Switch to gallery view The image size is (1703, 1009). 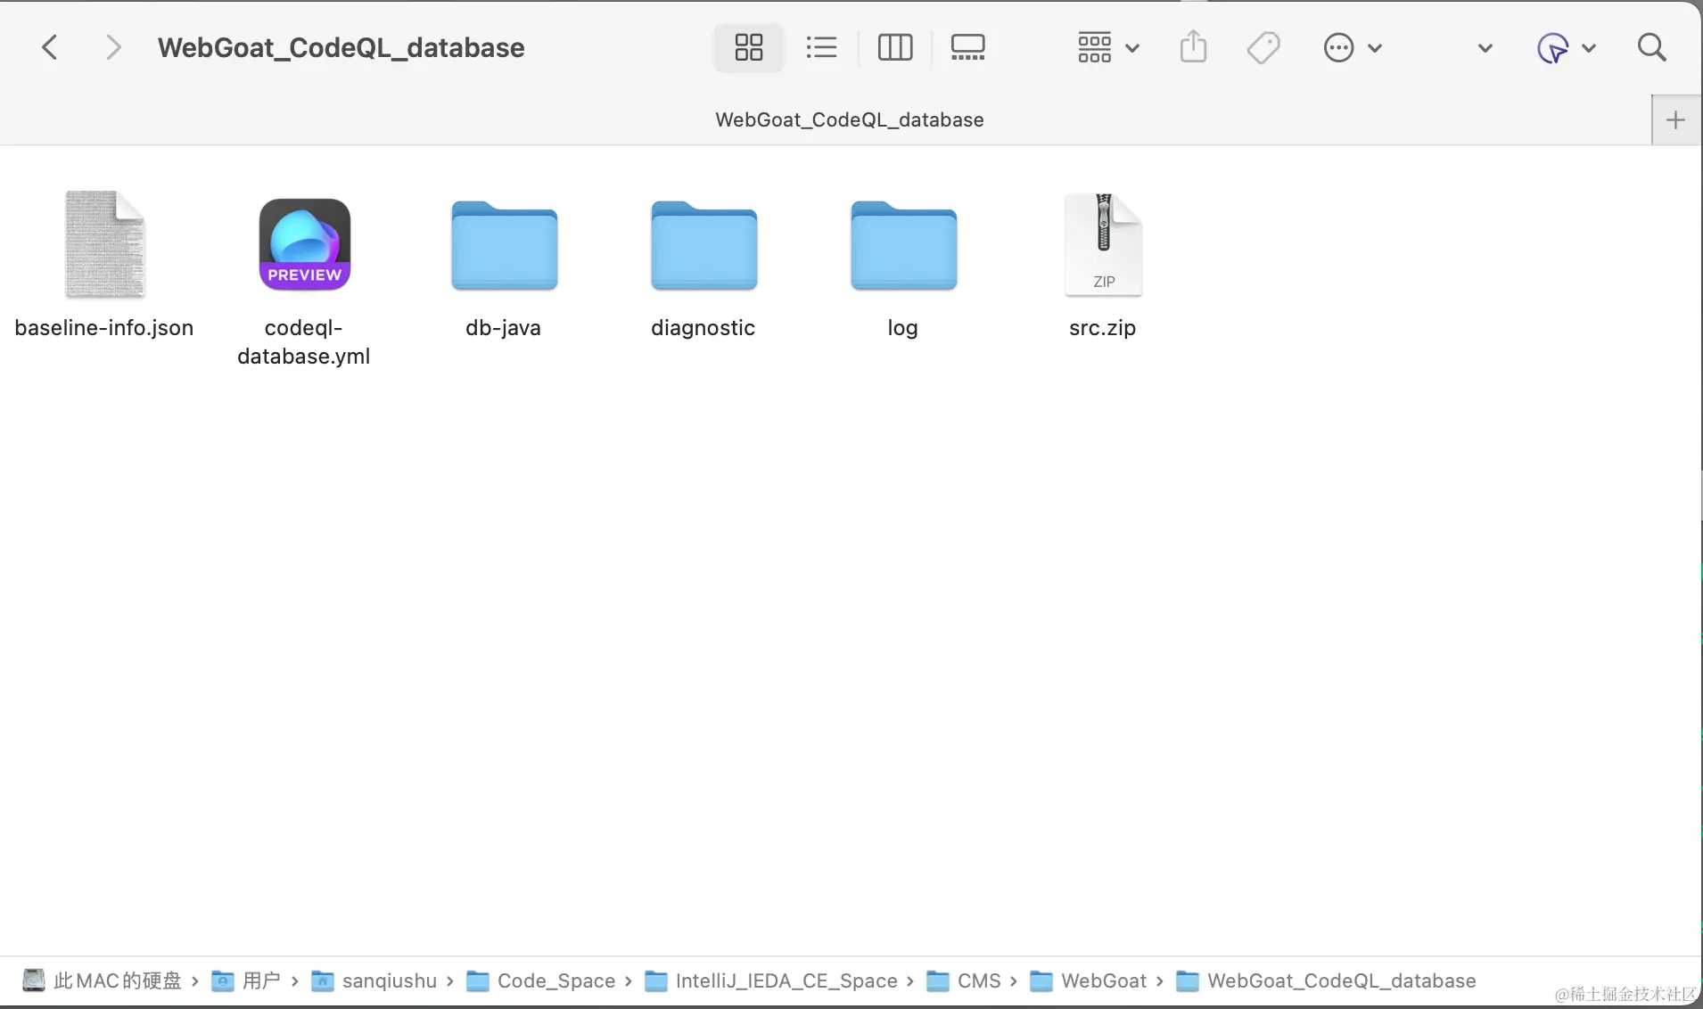[x=967, y=47]
